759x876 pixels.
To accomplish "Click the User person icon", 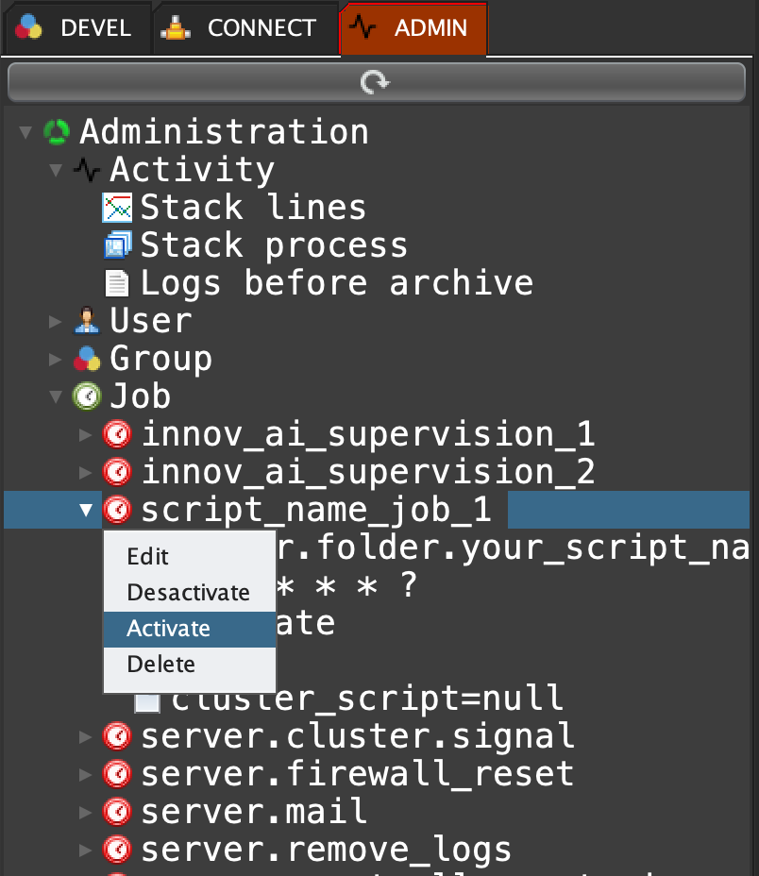I will (x=87, y=321).
